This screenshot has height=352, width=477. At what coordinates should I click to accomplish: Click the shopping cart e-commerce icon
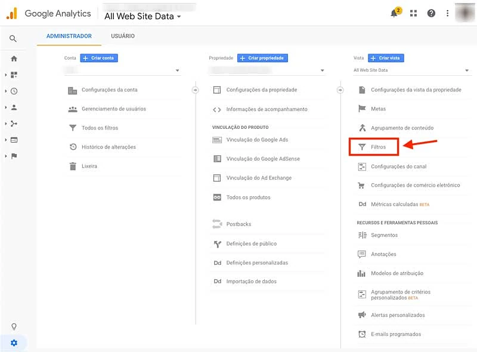[x=361, y=185]
